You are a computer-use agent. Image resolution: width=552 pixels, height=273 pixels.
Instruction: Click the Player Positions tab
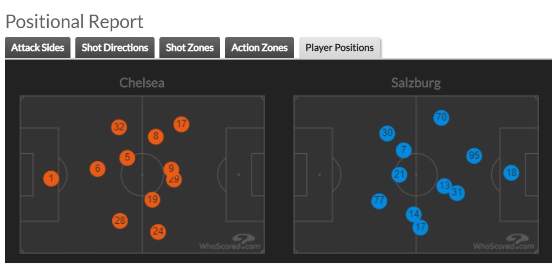339,48
